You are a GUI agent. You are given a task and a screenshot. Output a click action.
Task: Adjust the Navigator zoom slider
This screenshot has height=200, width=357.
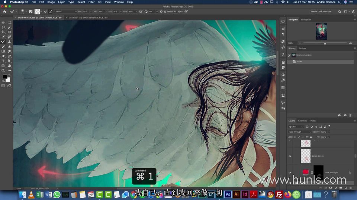(325, 43)
